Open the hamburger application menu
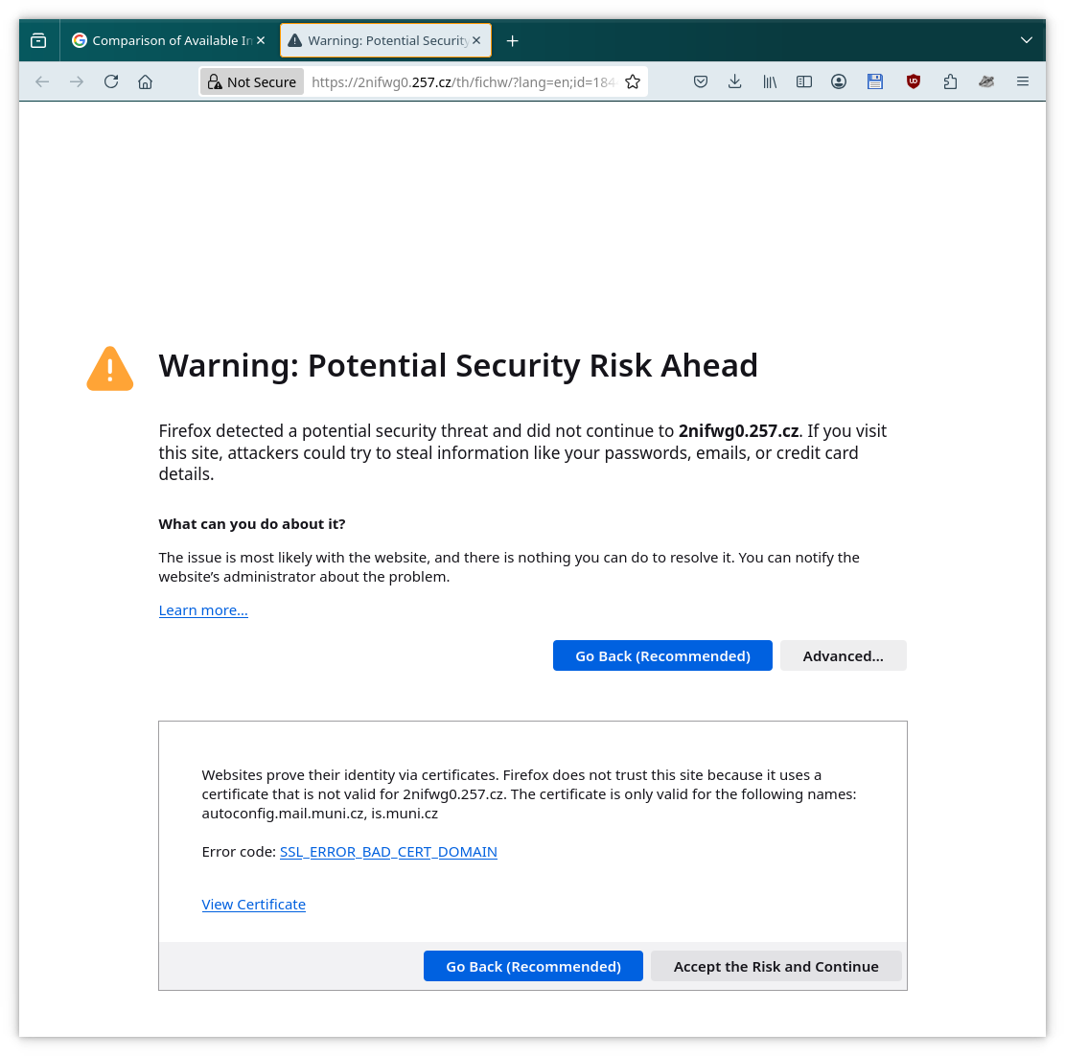The image size is (1065, 1056). pyautogui.click(x=1022, y=82)
